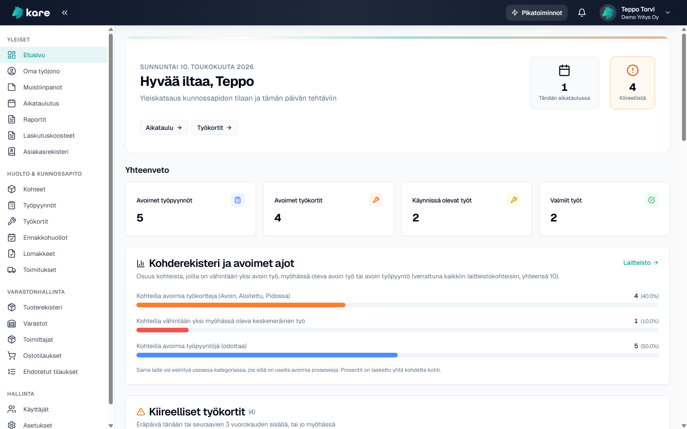Open Muistiinpanot from the sidebar
The height and width of the screenshot is (429, 687).
click(x=54, y=87)
